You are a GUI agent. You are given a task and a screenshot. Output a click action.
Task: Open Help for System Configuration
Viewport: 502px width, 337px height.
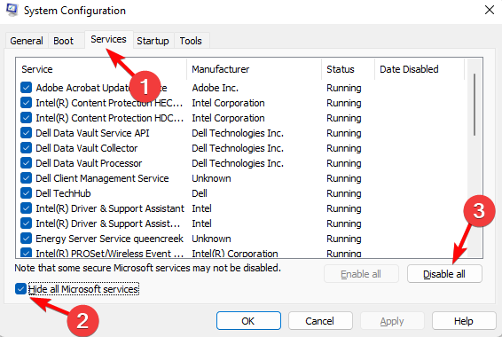[x=464, y=321]
